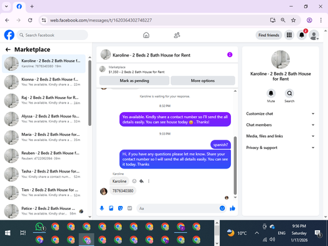Bookmark this page star icon
Viewport: 328px width, 246px height.
[x=293, y=20]
